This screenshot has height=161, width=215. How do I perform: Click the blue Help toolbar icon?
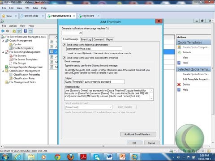(x=26, y=31)
